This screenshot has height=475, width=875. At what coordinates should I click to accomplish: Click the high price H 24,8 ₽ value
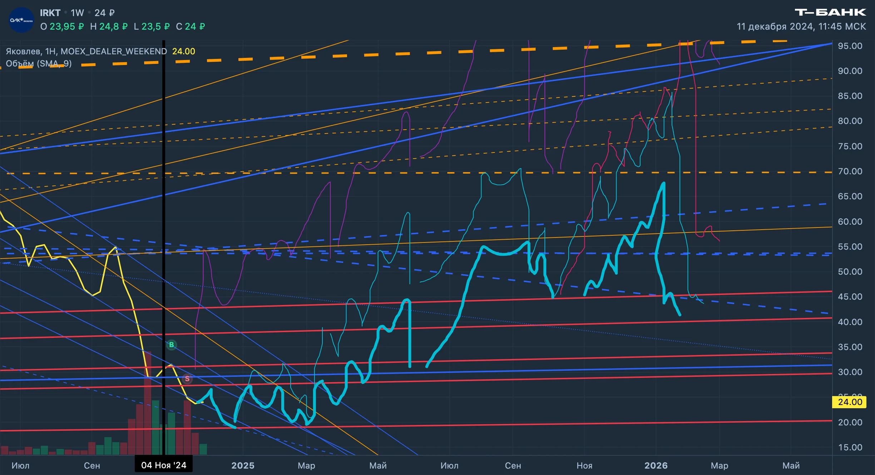(109, 26)
